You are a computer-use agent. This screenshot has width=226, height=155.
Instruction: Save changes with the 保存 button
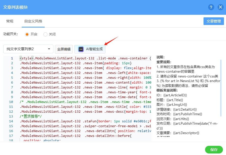point(214,150)
